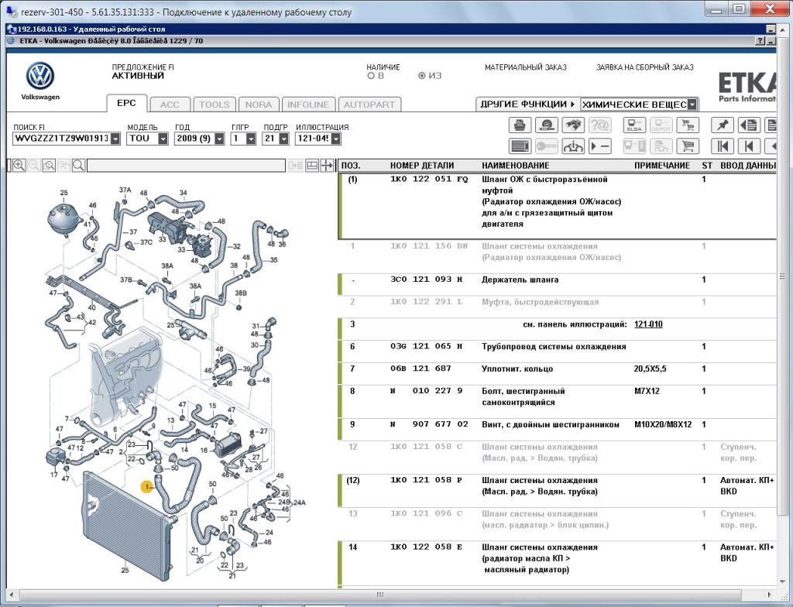Select row 'Винт, с двойным шестигранником'
This screenshot has width=793, height=607.
point(558,430)
